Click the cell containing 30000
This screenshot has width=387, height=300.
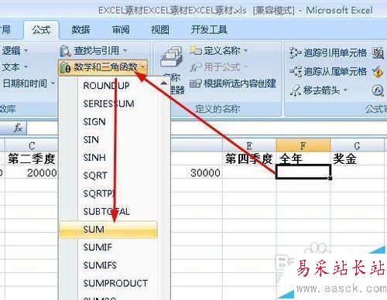pos(196,172)
